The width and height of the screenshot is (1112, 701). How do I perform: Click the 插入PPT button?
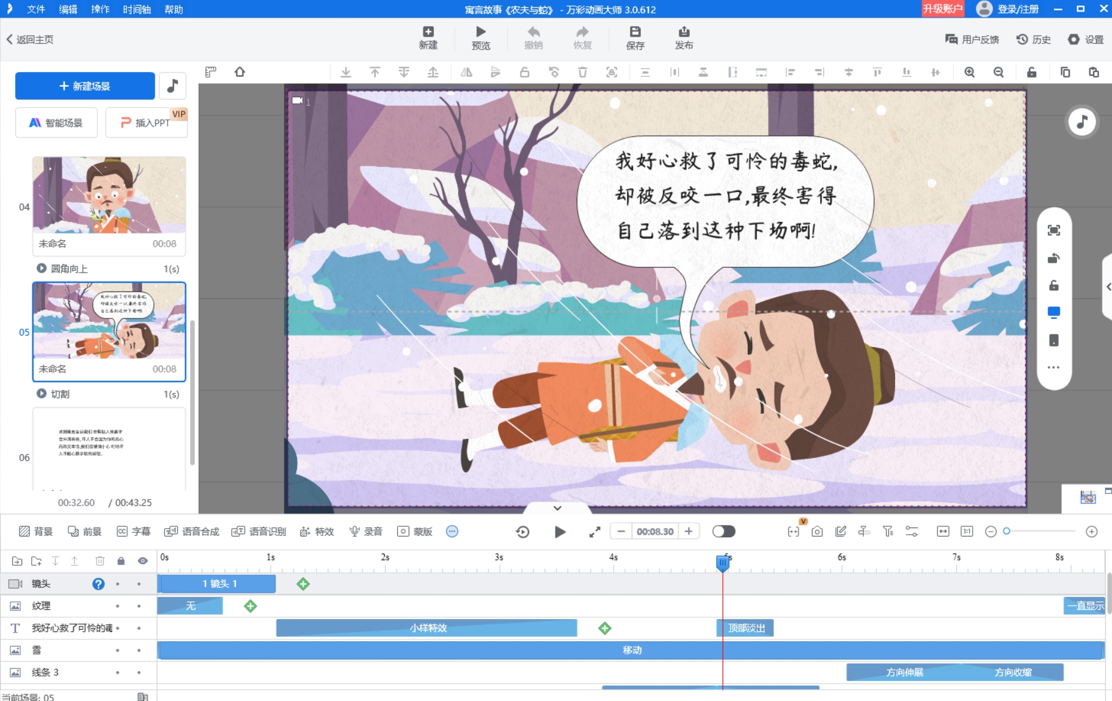coord(146,123)
